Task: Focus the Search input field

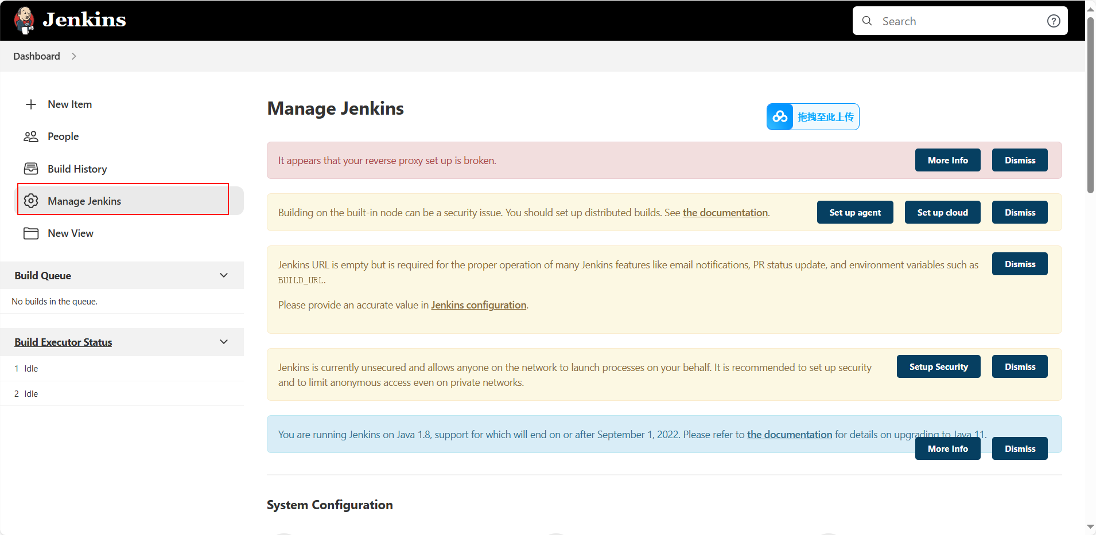Action: tap(960, 21)
